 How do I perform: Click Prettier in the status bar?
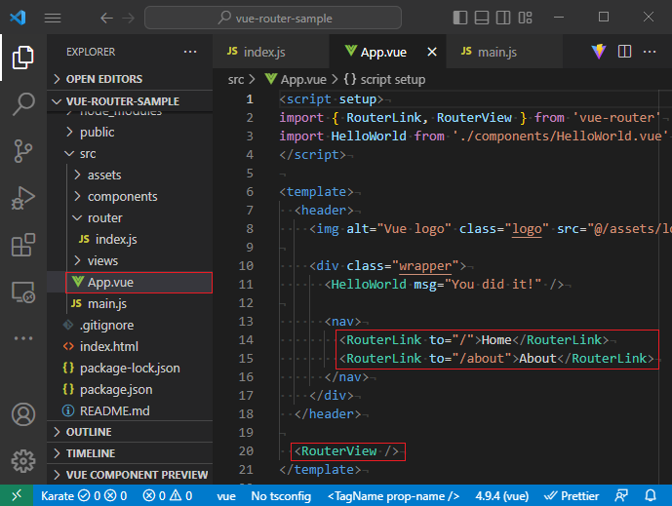tap(572, 495)
